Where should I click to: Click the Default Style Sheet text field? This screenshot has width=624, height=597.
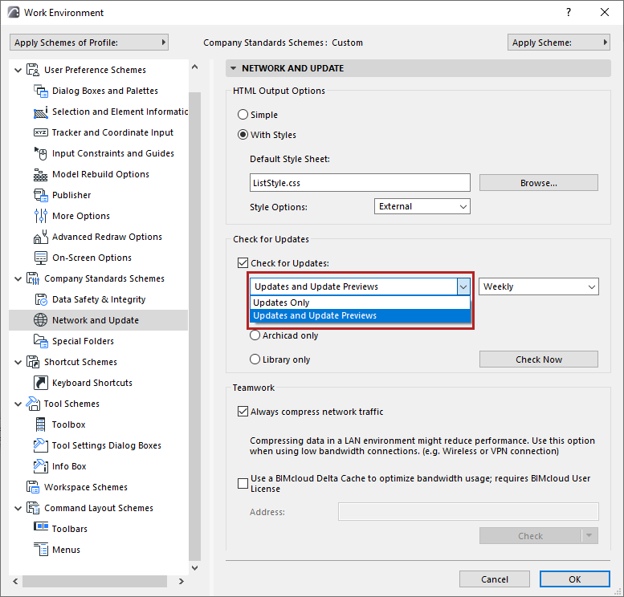pos(360,183)
